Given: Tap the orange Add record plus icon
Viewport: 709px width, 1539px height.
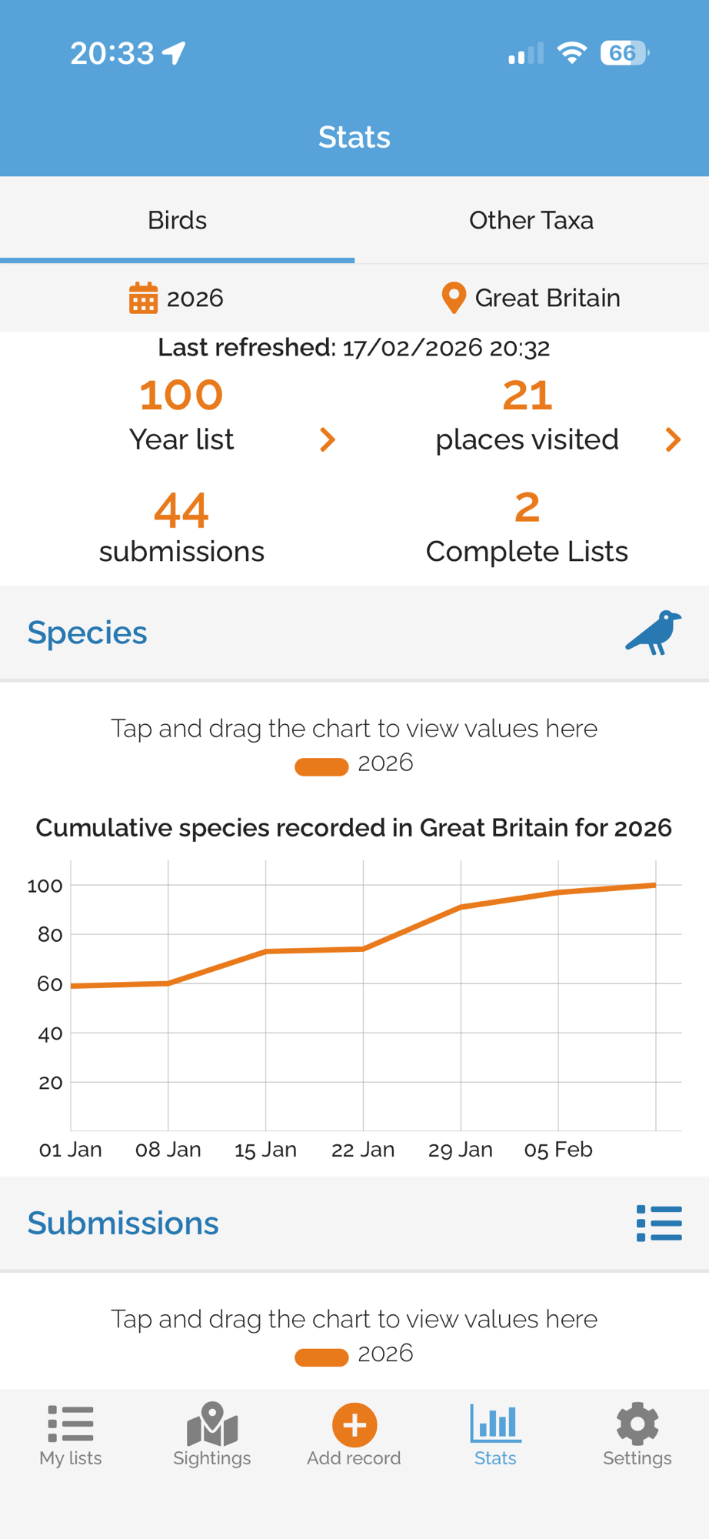Looking at the screenshot, I should click(354, 1425).
